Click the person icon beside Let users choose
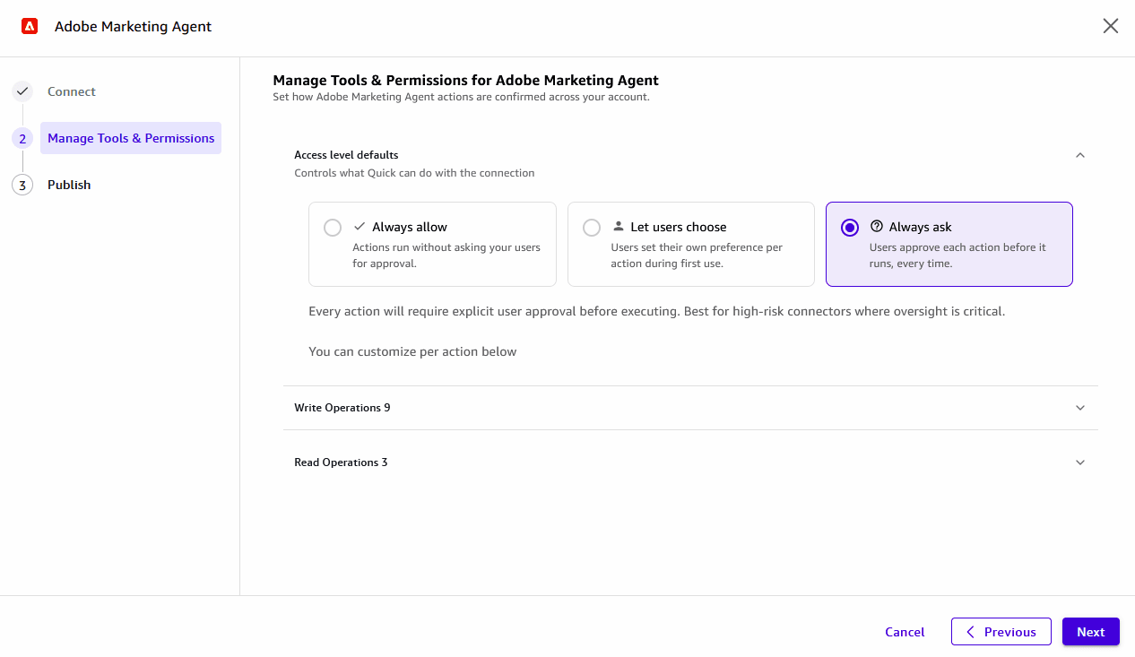Viewport: 1135px width, 657px height. coord(618,227)
